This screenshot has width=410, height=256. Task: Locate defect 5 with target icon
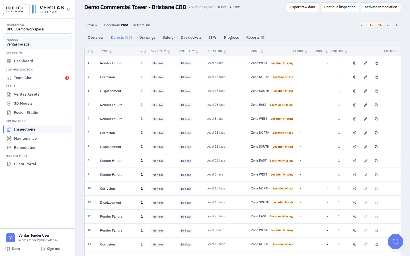[x=355, y=119]
